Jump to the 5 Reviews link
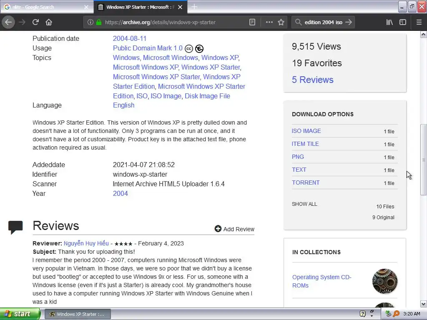The height and width of the screenshot is (320, 427). point(313,80)
